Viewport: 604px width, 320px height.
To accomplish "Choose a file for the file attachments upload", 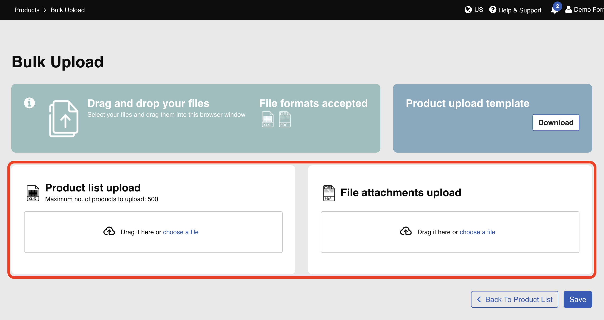I will click(x=477, y=232).
